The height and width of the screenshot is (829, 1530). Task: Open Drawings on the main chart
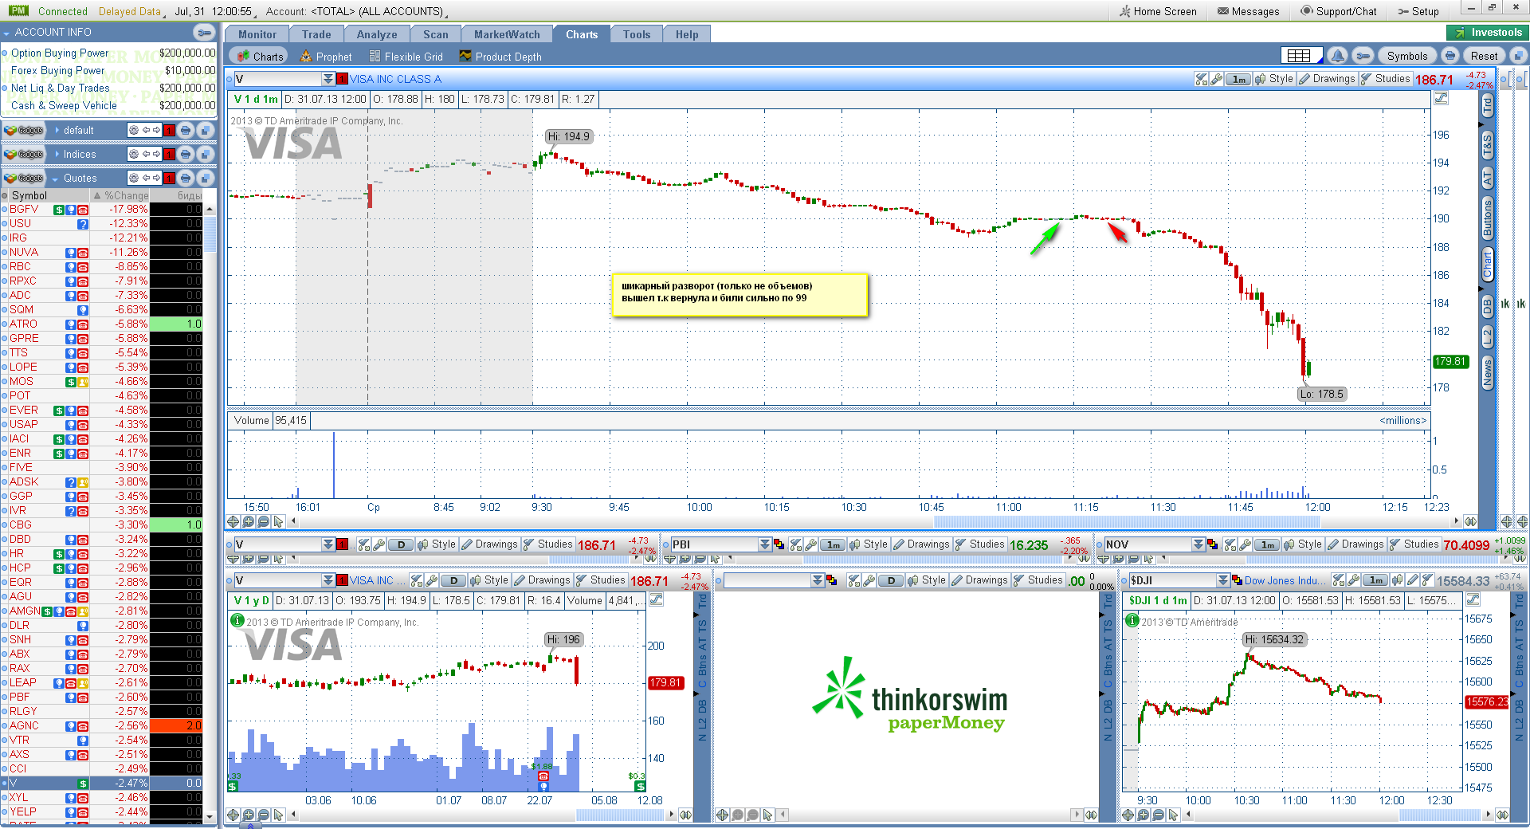tap(1327, 79)
